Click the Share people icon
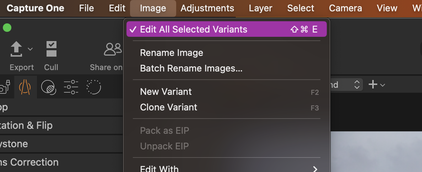Image resolution: width=422 pixels, height=172 pixels. (x=113, y=49)
